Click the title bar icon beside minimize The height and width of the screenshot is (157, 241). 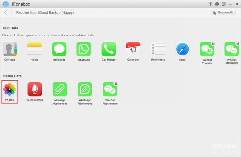point(224,4)
